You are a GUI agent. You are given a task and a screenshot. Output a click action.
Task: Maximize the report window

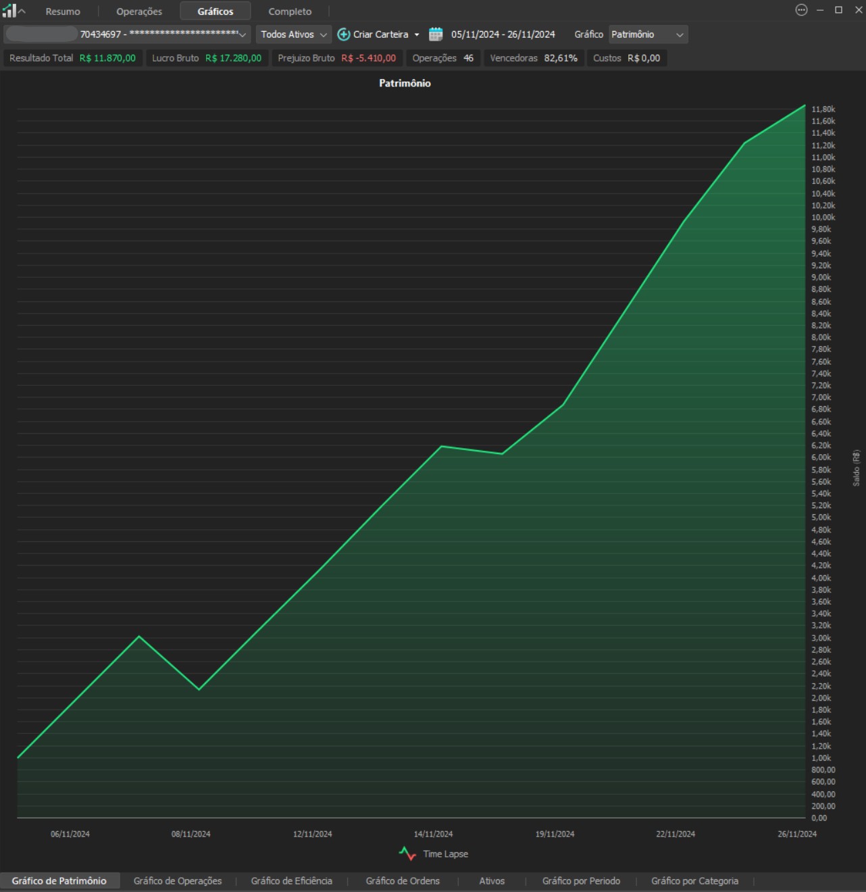838,10
